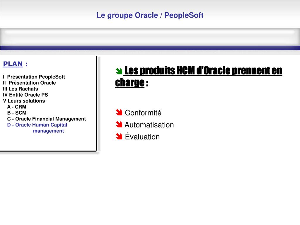300x225 pixels.
Task: Click the underlined PLAN heading
Action: tap(13, 64)
